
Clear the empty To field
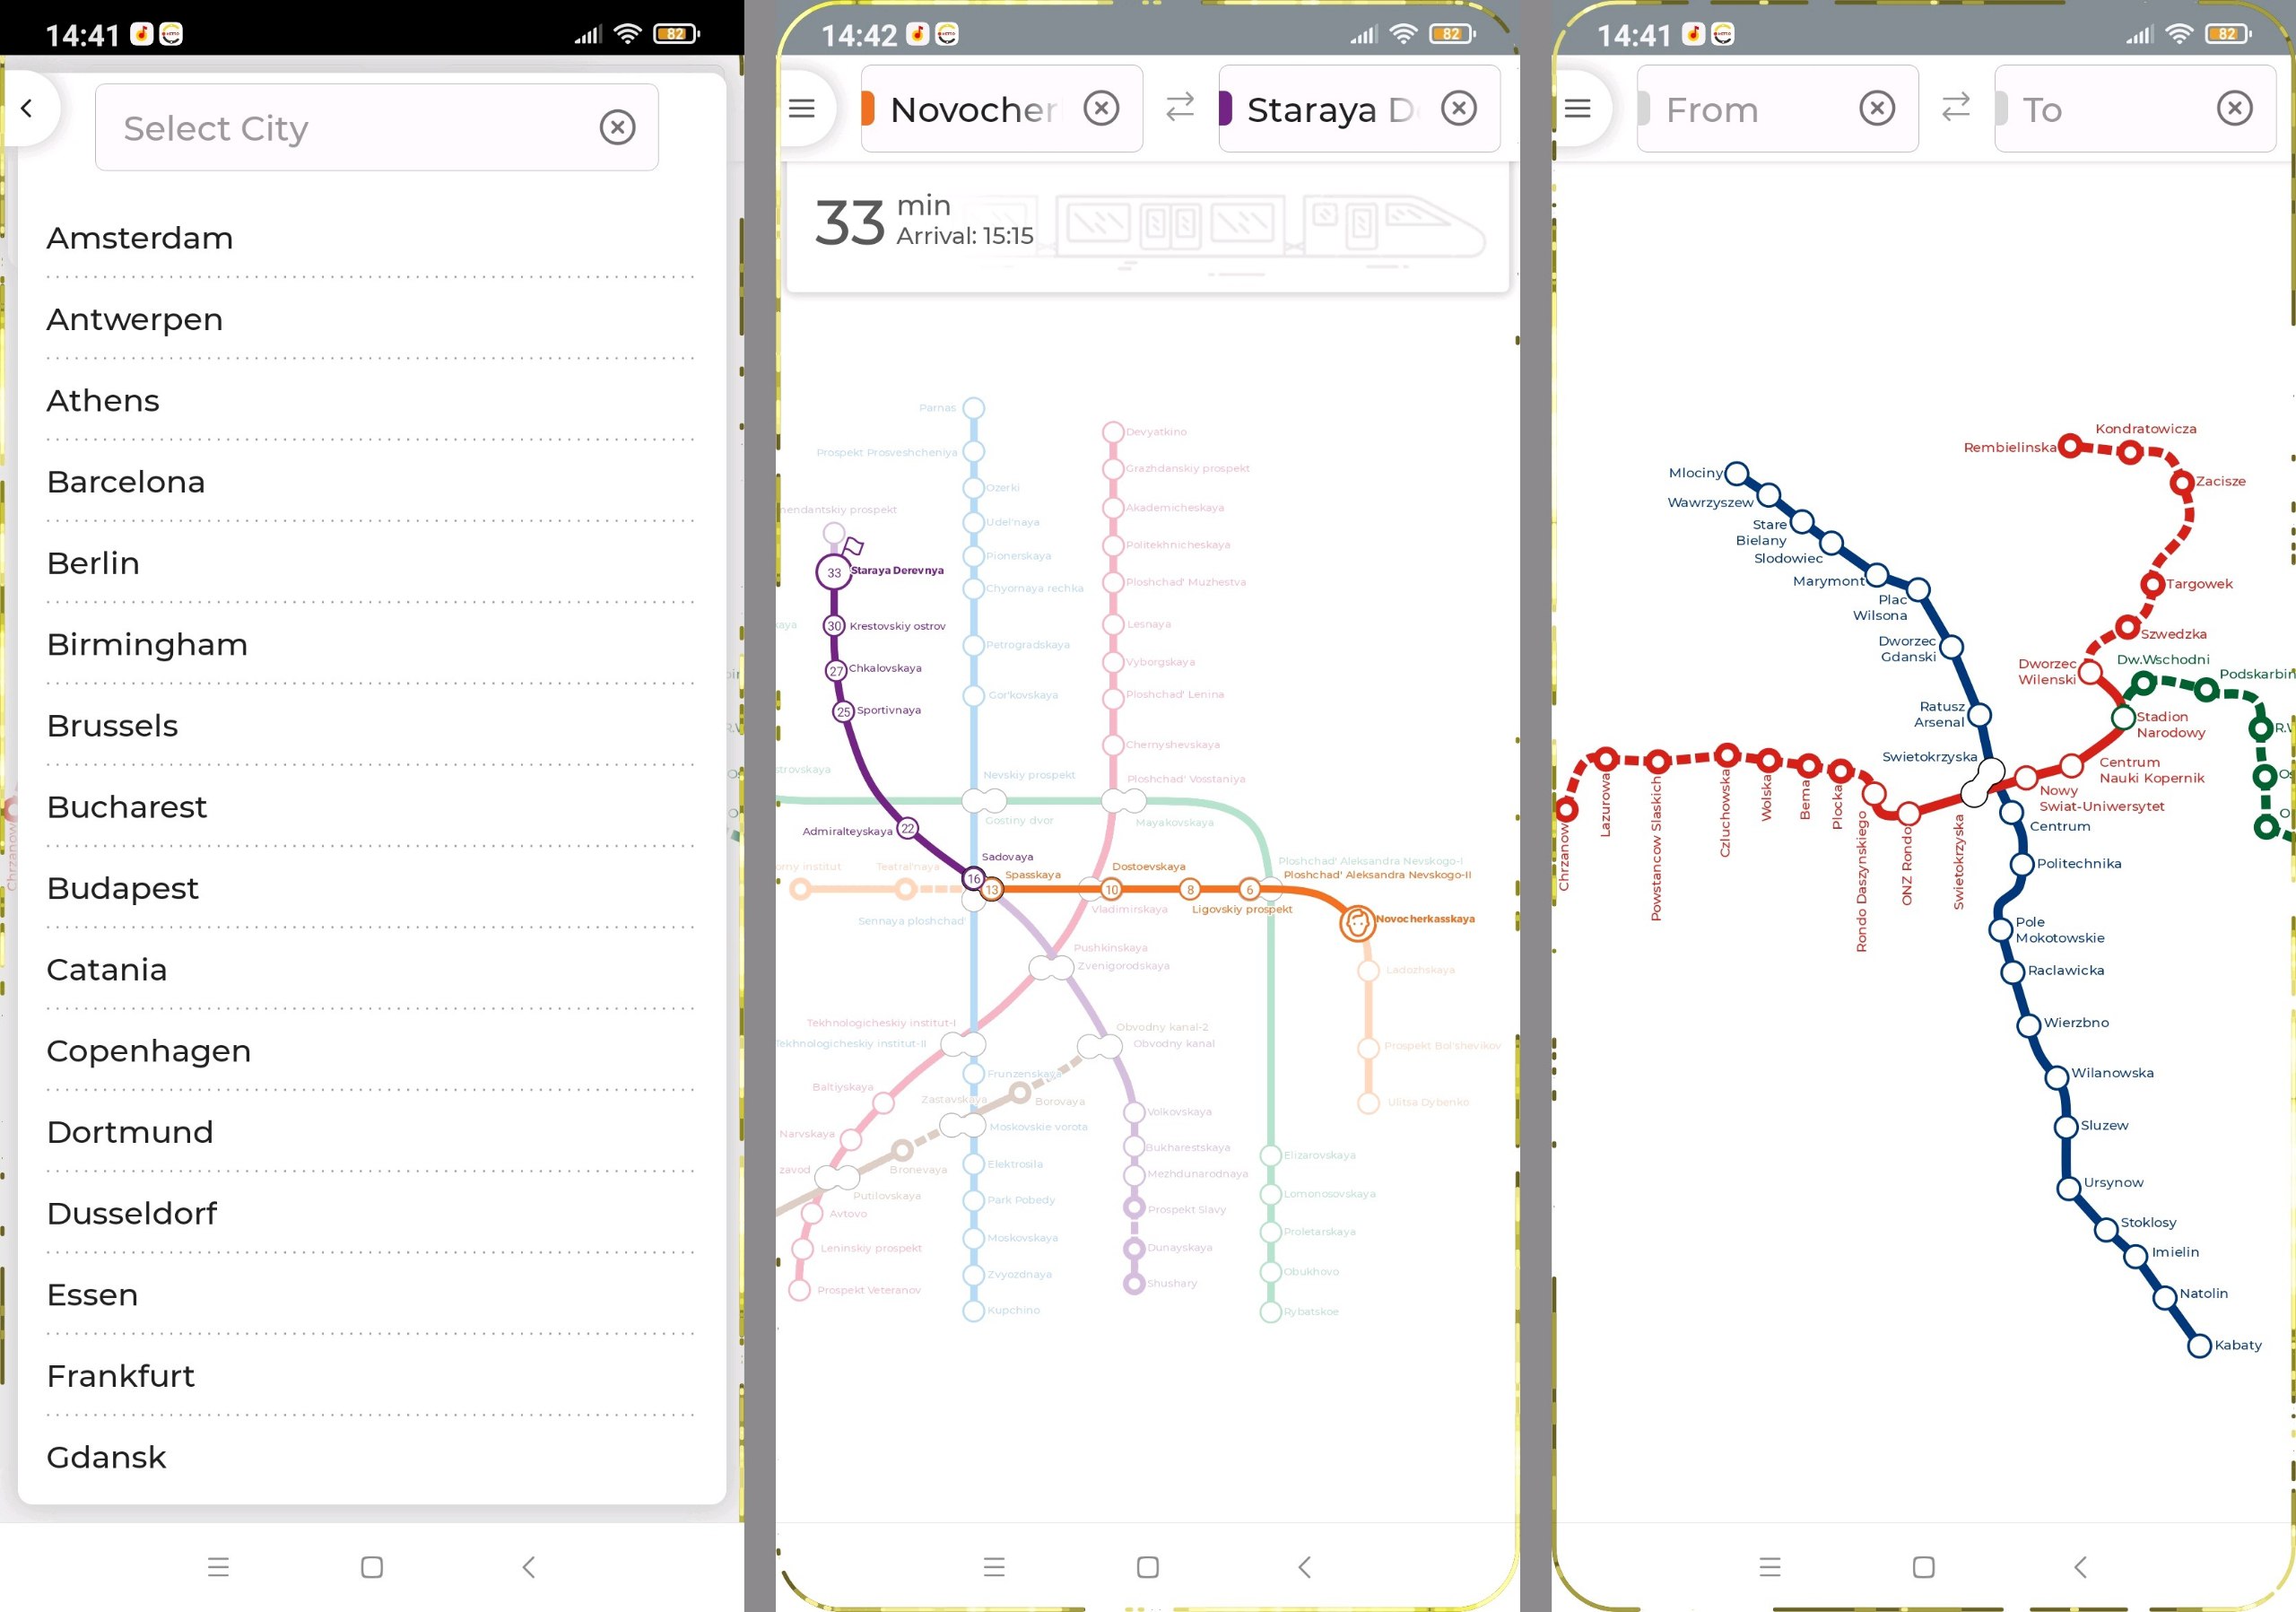[x=2234, y=108]
